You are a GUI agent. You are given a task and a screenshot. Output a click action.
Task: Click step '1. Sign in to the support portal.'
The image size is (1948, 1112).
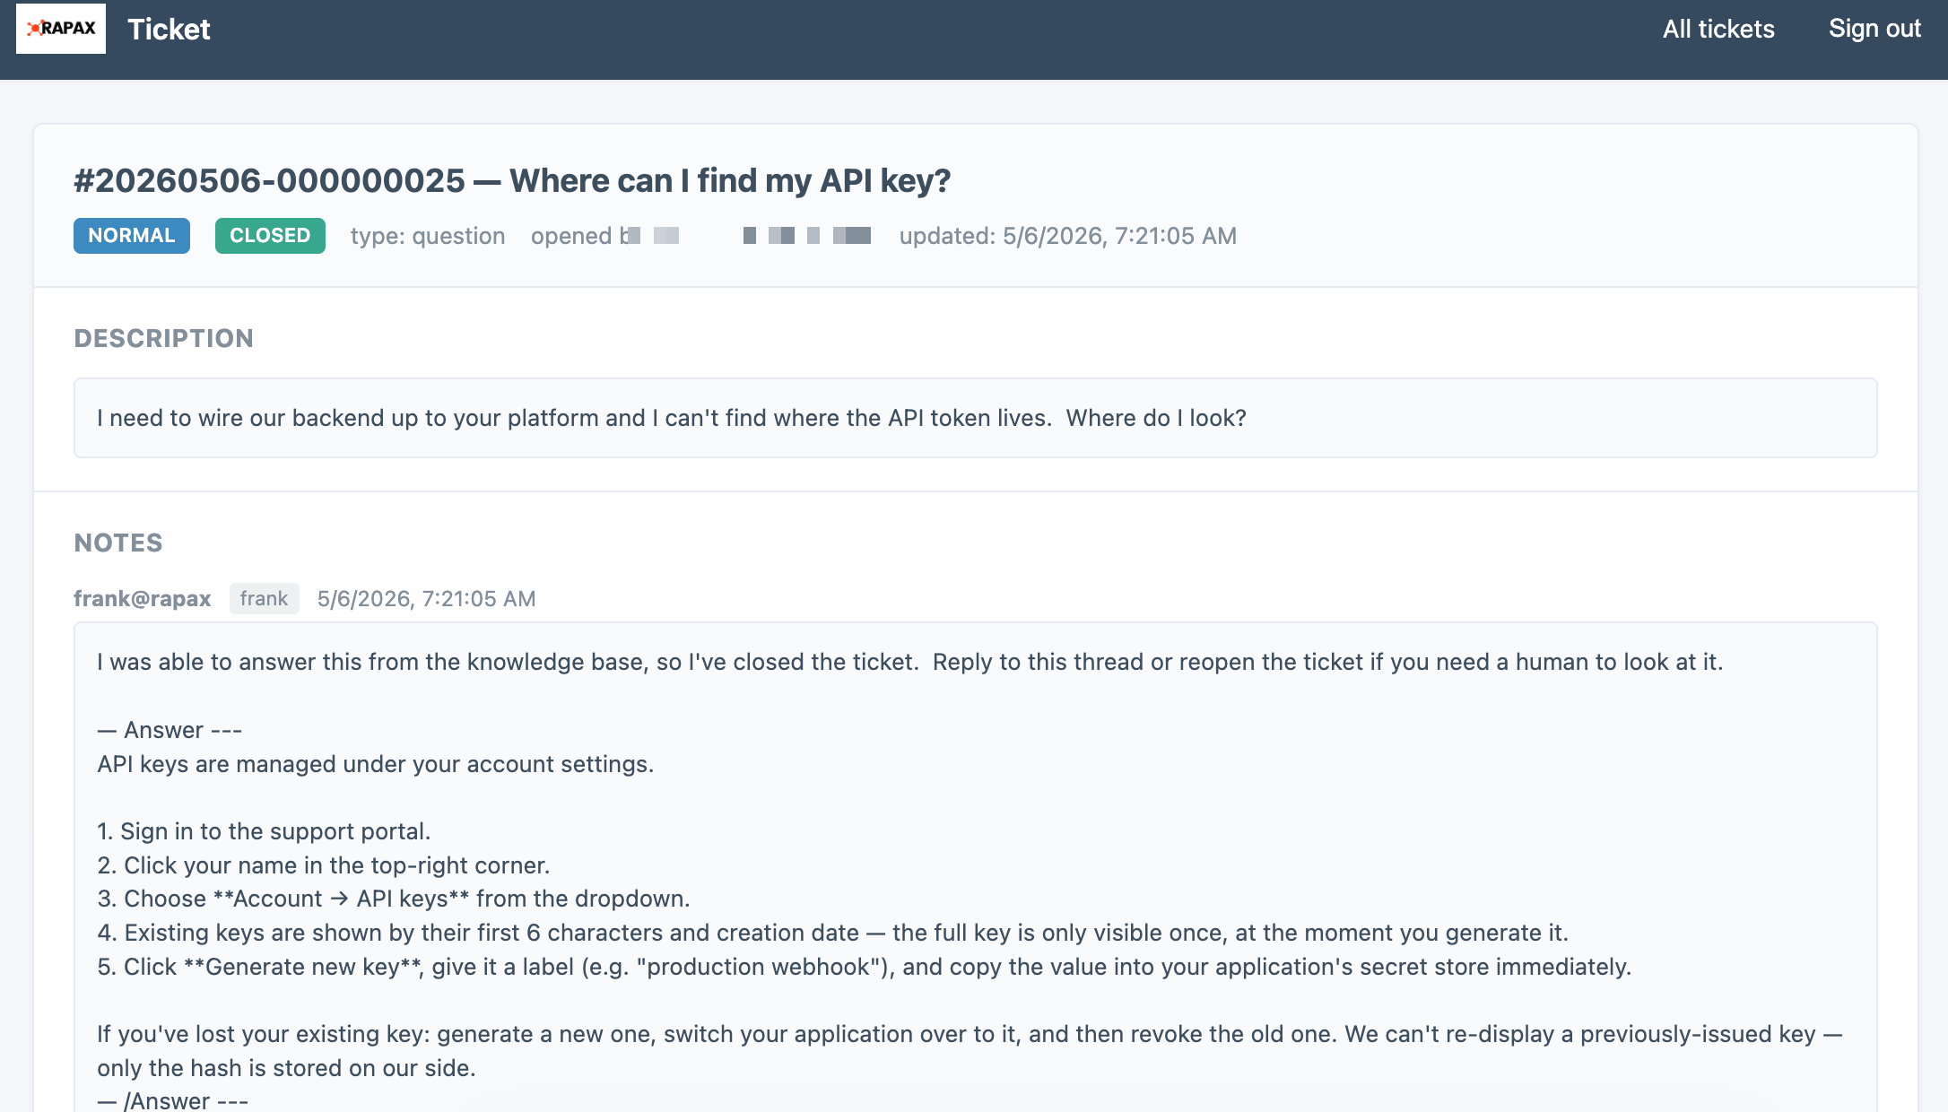click(264, 831)
